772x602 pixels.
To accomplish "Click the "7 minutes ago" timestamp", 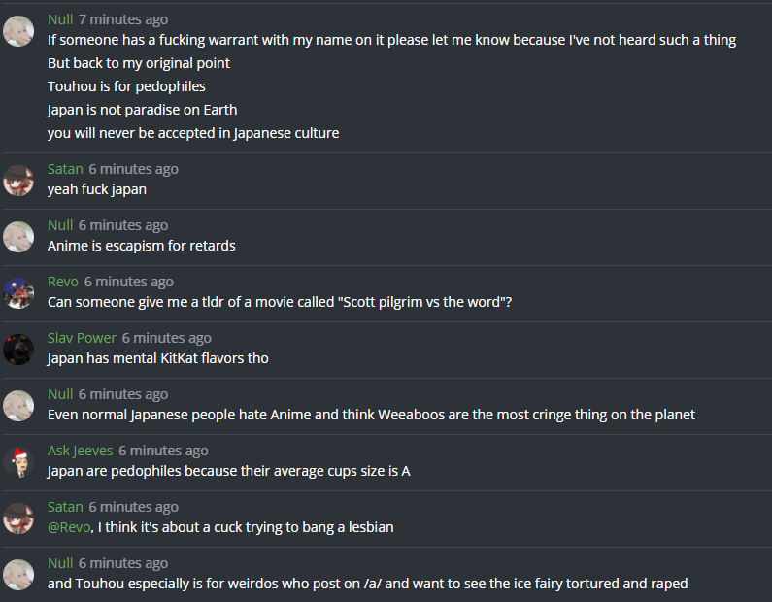I will click(123, 19).
